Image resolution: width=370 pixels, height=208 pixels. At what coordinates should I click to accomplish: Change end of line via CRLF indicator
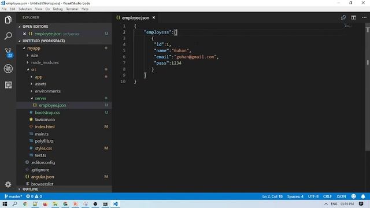coord(327,196)
